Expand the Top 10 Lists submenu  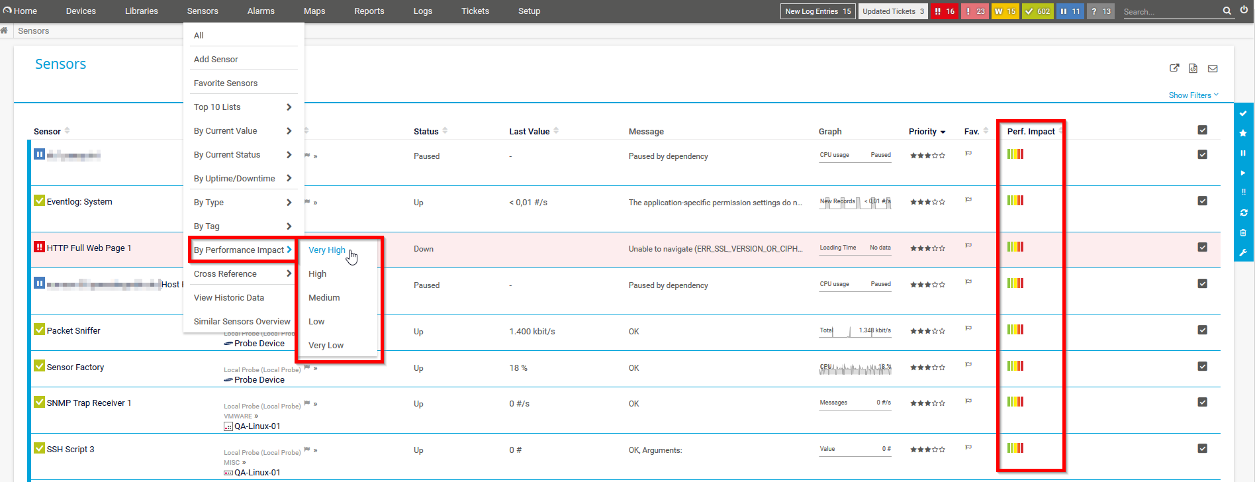242,107
